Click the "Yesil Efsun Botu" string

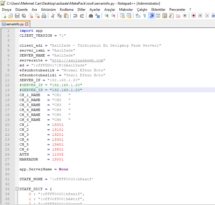pos(85,75)
